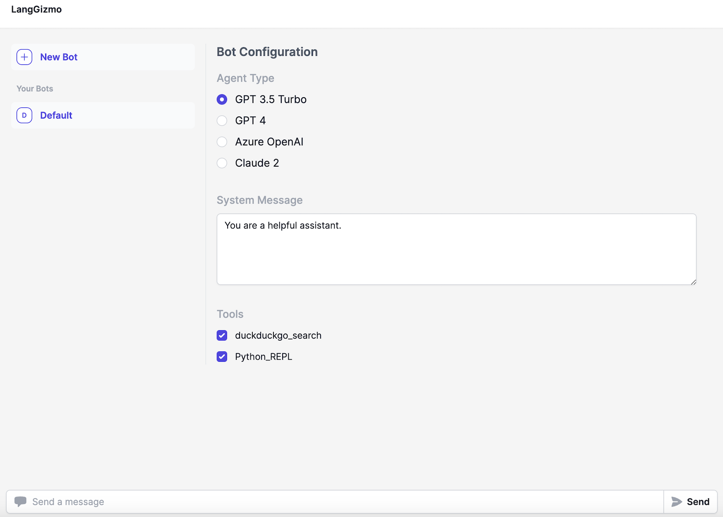Click the D avatar icon for Default
Image resolution: width=723 pixels, height=517 pixels.
[x=25, y=115]
